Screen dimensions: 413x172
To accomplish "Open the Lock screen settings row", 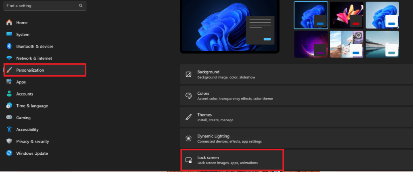I will pyautogui.click(x=296, y=160).
